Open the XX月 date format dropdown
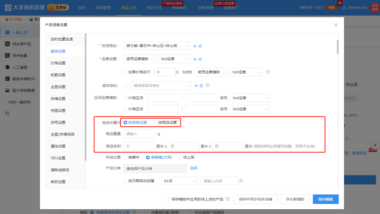This screenshot has height=214, width=380. click(180, 181)
